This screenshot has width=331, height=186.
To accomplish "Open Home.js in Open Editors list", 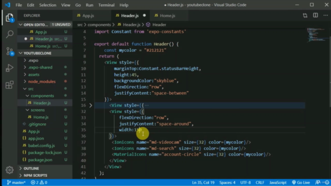I will [x=45, y=46].
